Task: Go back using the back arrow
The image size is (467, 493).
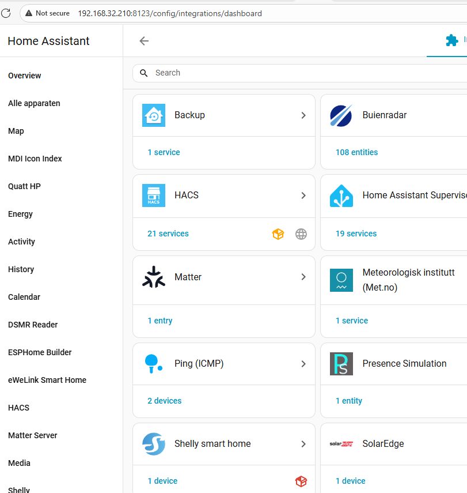Action: click(144, 41)
